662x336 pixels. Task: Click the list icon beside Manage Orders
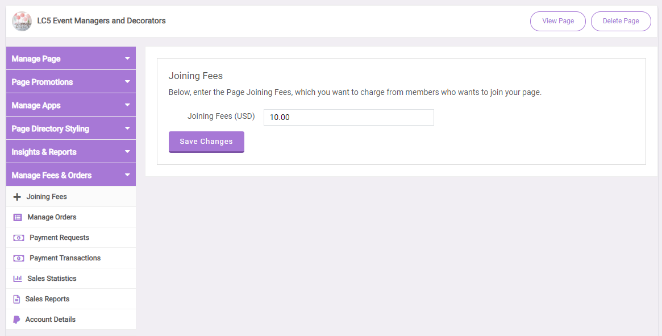point(17,217)
